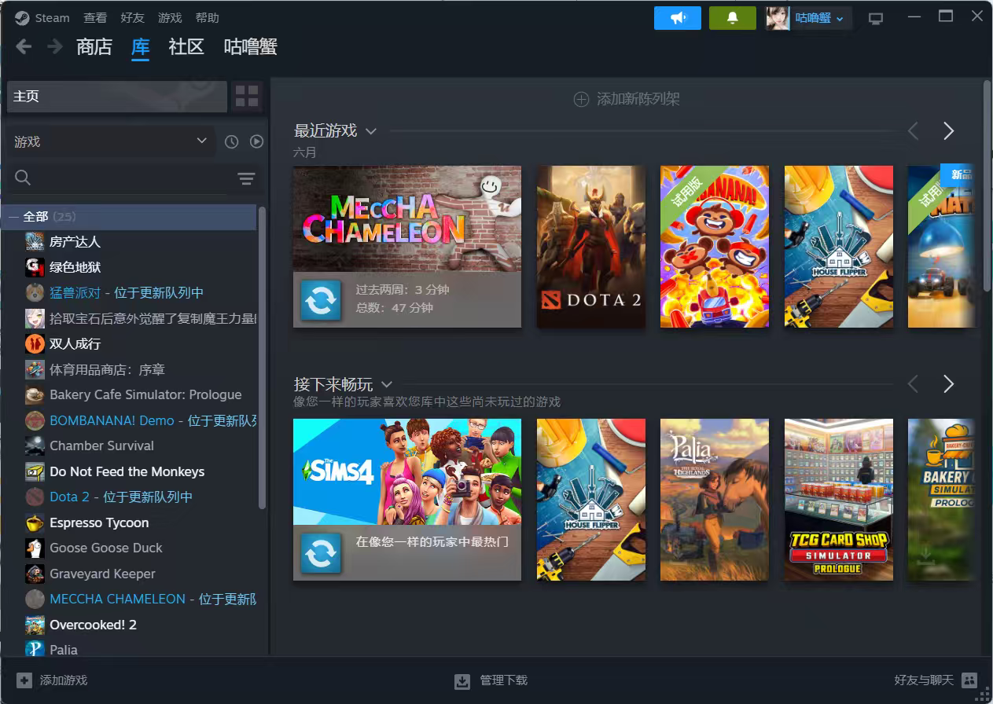
Task: Click the user profile avatar picture
Action: (778, 18)
